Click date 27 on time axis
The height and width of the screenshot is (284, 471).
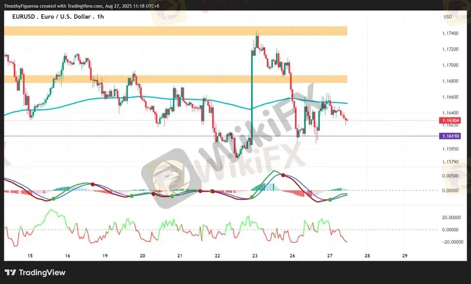pyautogui.click(x=330, y=256)
